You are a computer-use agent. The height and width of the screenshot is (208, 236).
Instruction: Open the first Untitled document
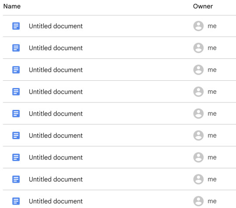(56, 26)
